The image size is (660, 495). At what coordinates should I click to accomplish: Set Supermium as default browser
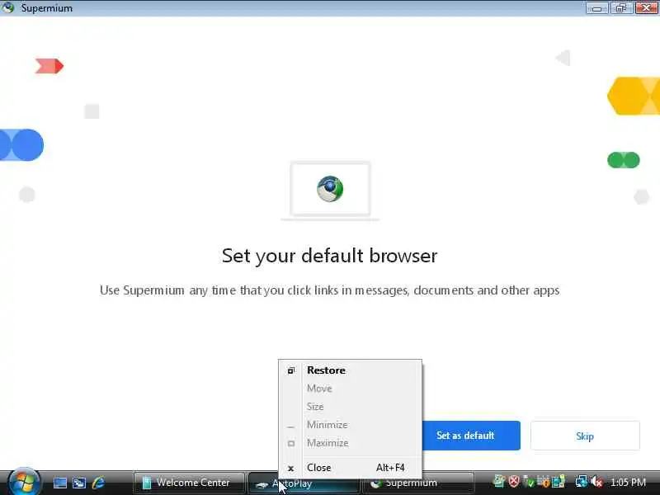pyautogui.click(x=470, y=436)
